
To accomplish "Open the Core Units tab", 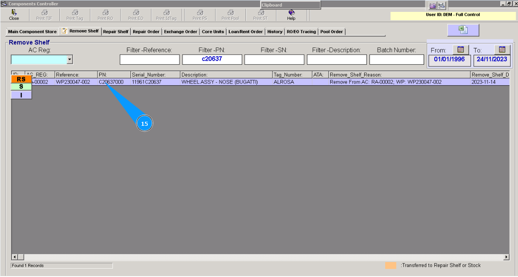I will 213,32.
